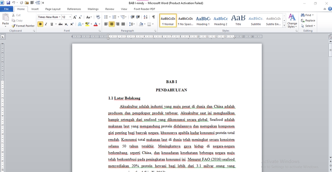This screenshot has width=332, height=172.
Task: Apply bullet list formatting
Action: pos(106,17)
